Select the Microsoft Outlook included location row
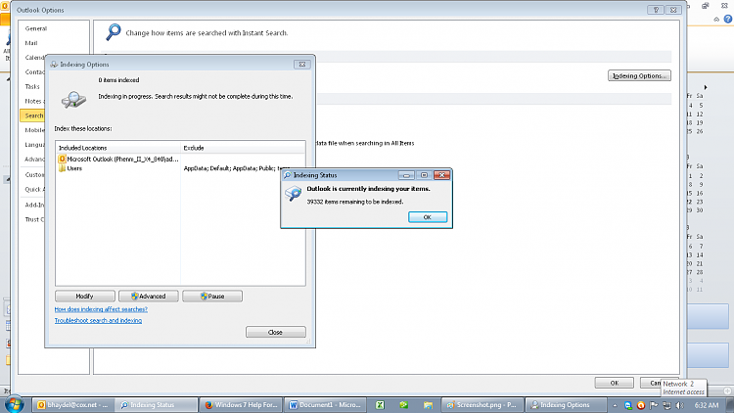 [118, 160]
